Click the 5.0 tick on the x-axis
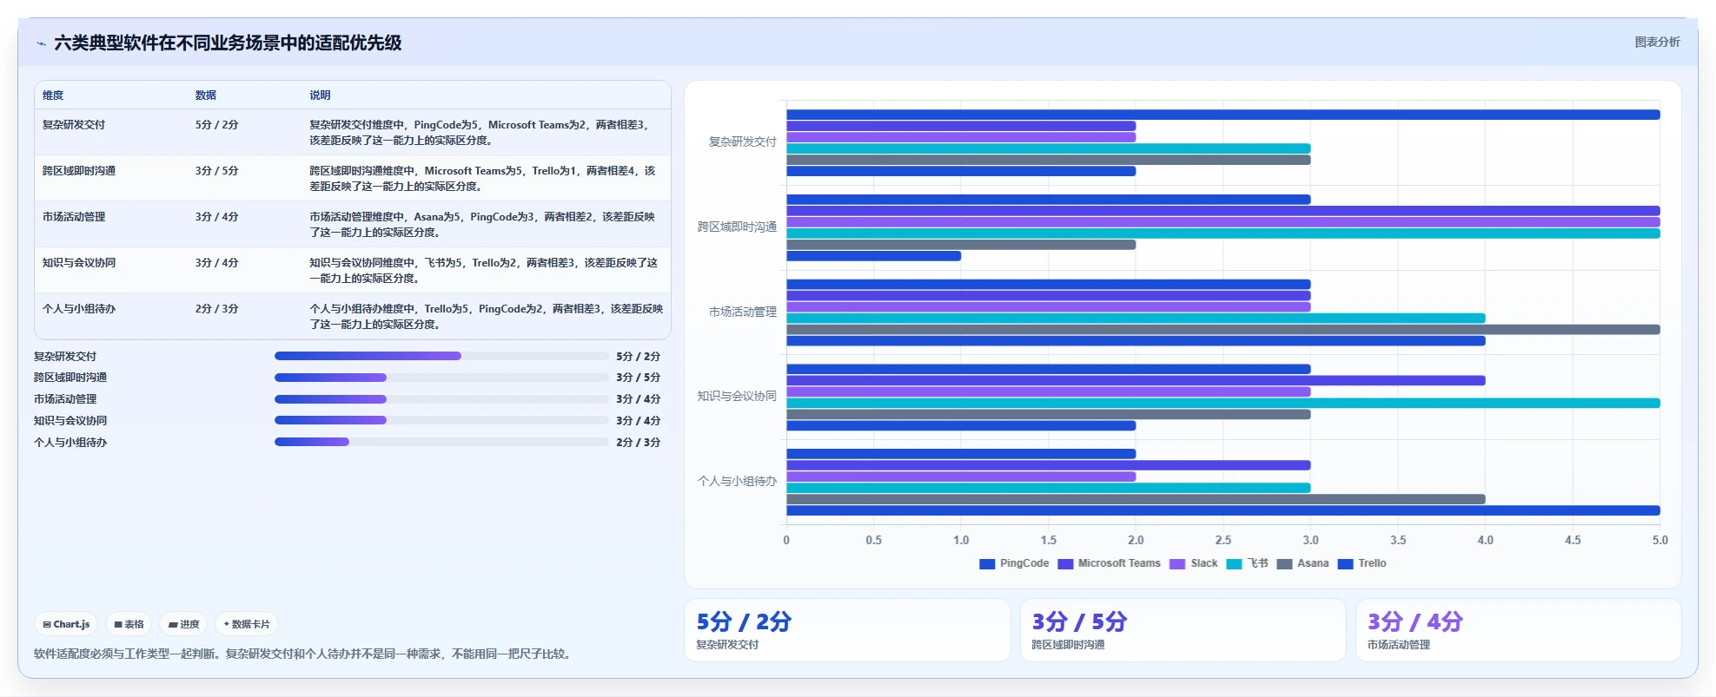 1660,540
